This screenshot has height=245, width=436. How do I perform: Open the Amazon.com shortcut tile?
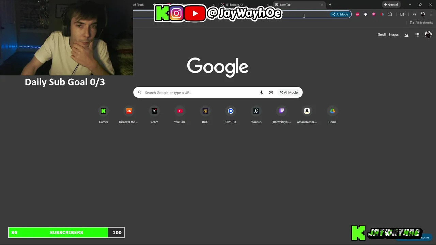307,115
